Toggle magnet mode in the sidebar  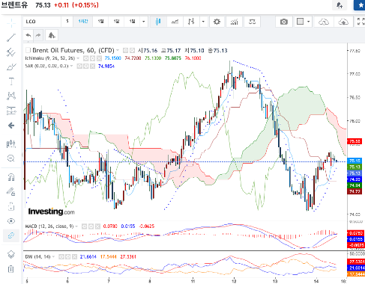tap(11, 177)
